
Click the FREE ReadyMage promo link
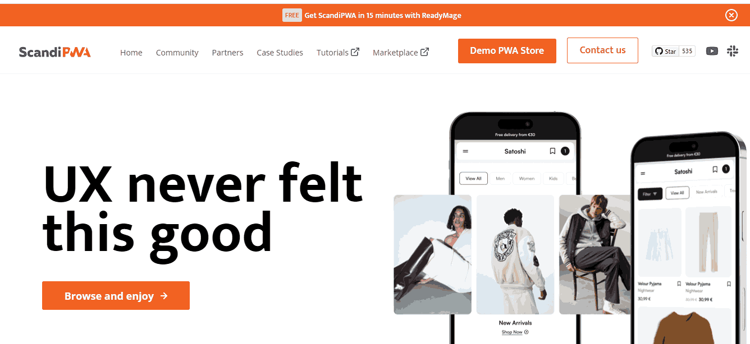point(372,15)
